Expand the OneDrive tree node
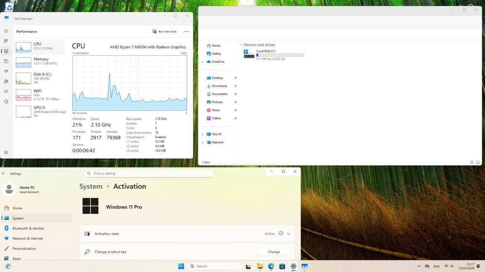This screenshot has width=485, height=272. coord(202,62)
